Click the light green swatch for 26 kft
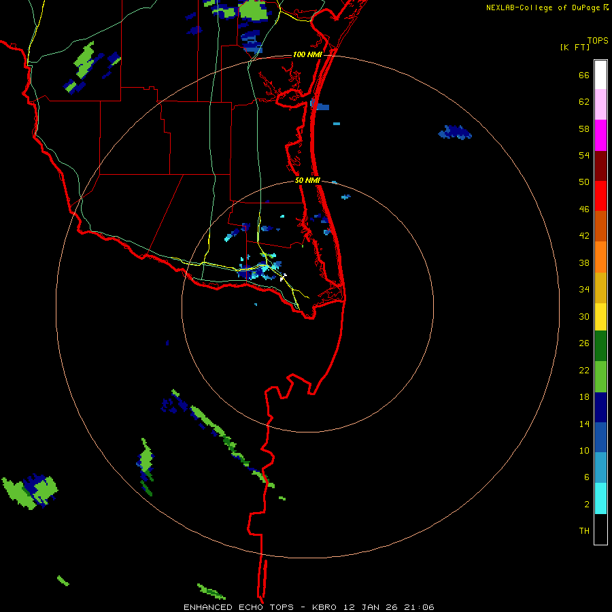The image size is (612, 612). [600, 377]
